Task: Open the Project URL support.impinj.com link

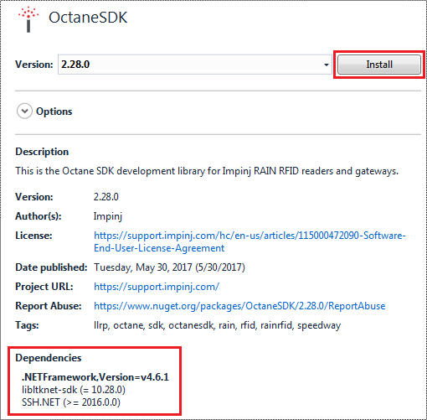Action: 157,287
